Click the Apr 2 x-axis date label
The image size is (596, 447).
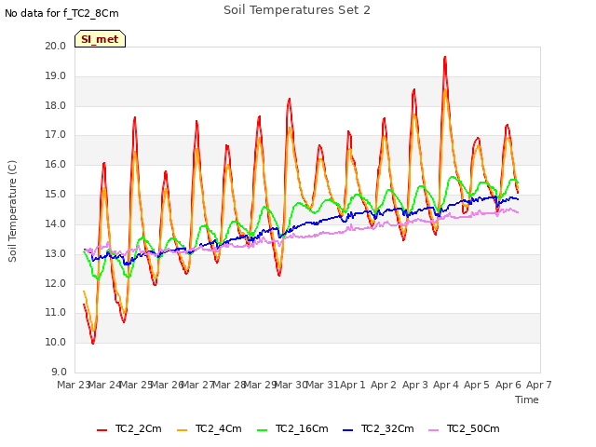(384, 385)
